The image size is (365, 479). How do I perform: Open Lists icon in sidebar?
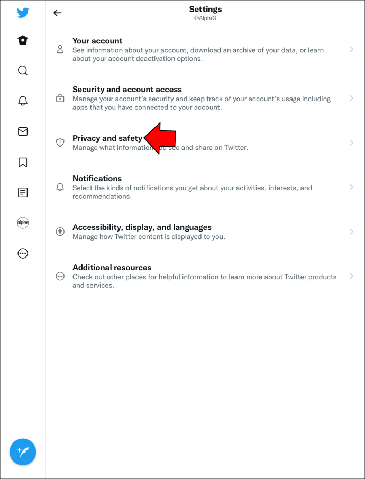point(23,192)
